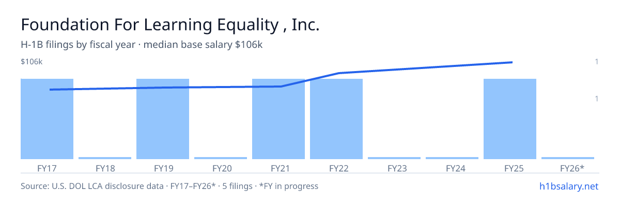Click the source footnote text

[169, 186]
